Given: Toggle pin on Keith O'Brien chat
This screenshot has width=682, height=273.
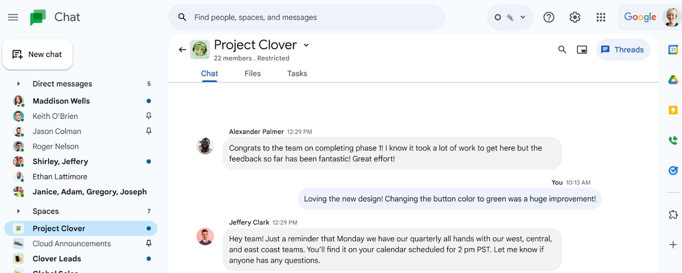Looking at the screenshot, I should [149, 116].
